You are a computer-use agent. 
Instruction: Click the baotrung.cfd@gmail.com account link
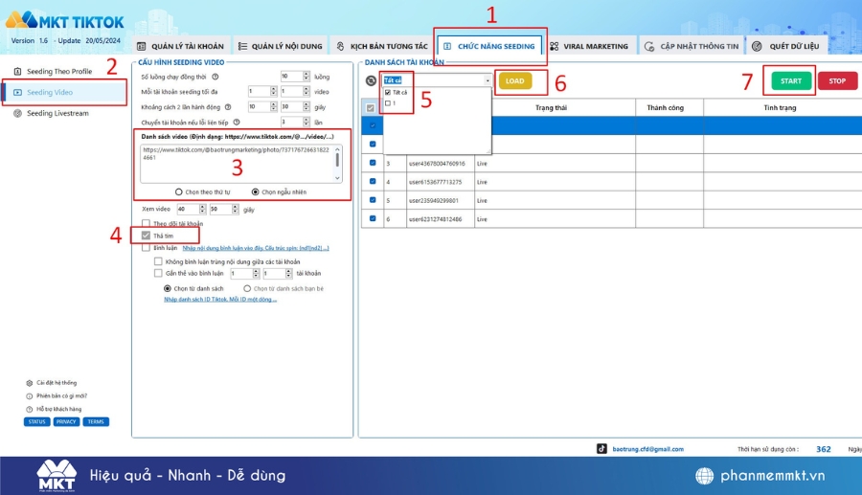coord(648,449)
